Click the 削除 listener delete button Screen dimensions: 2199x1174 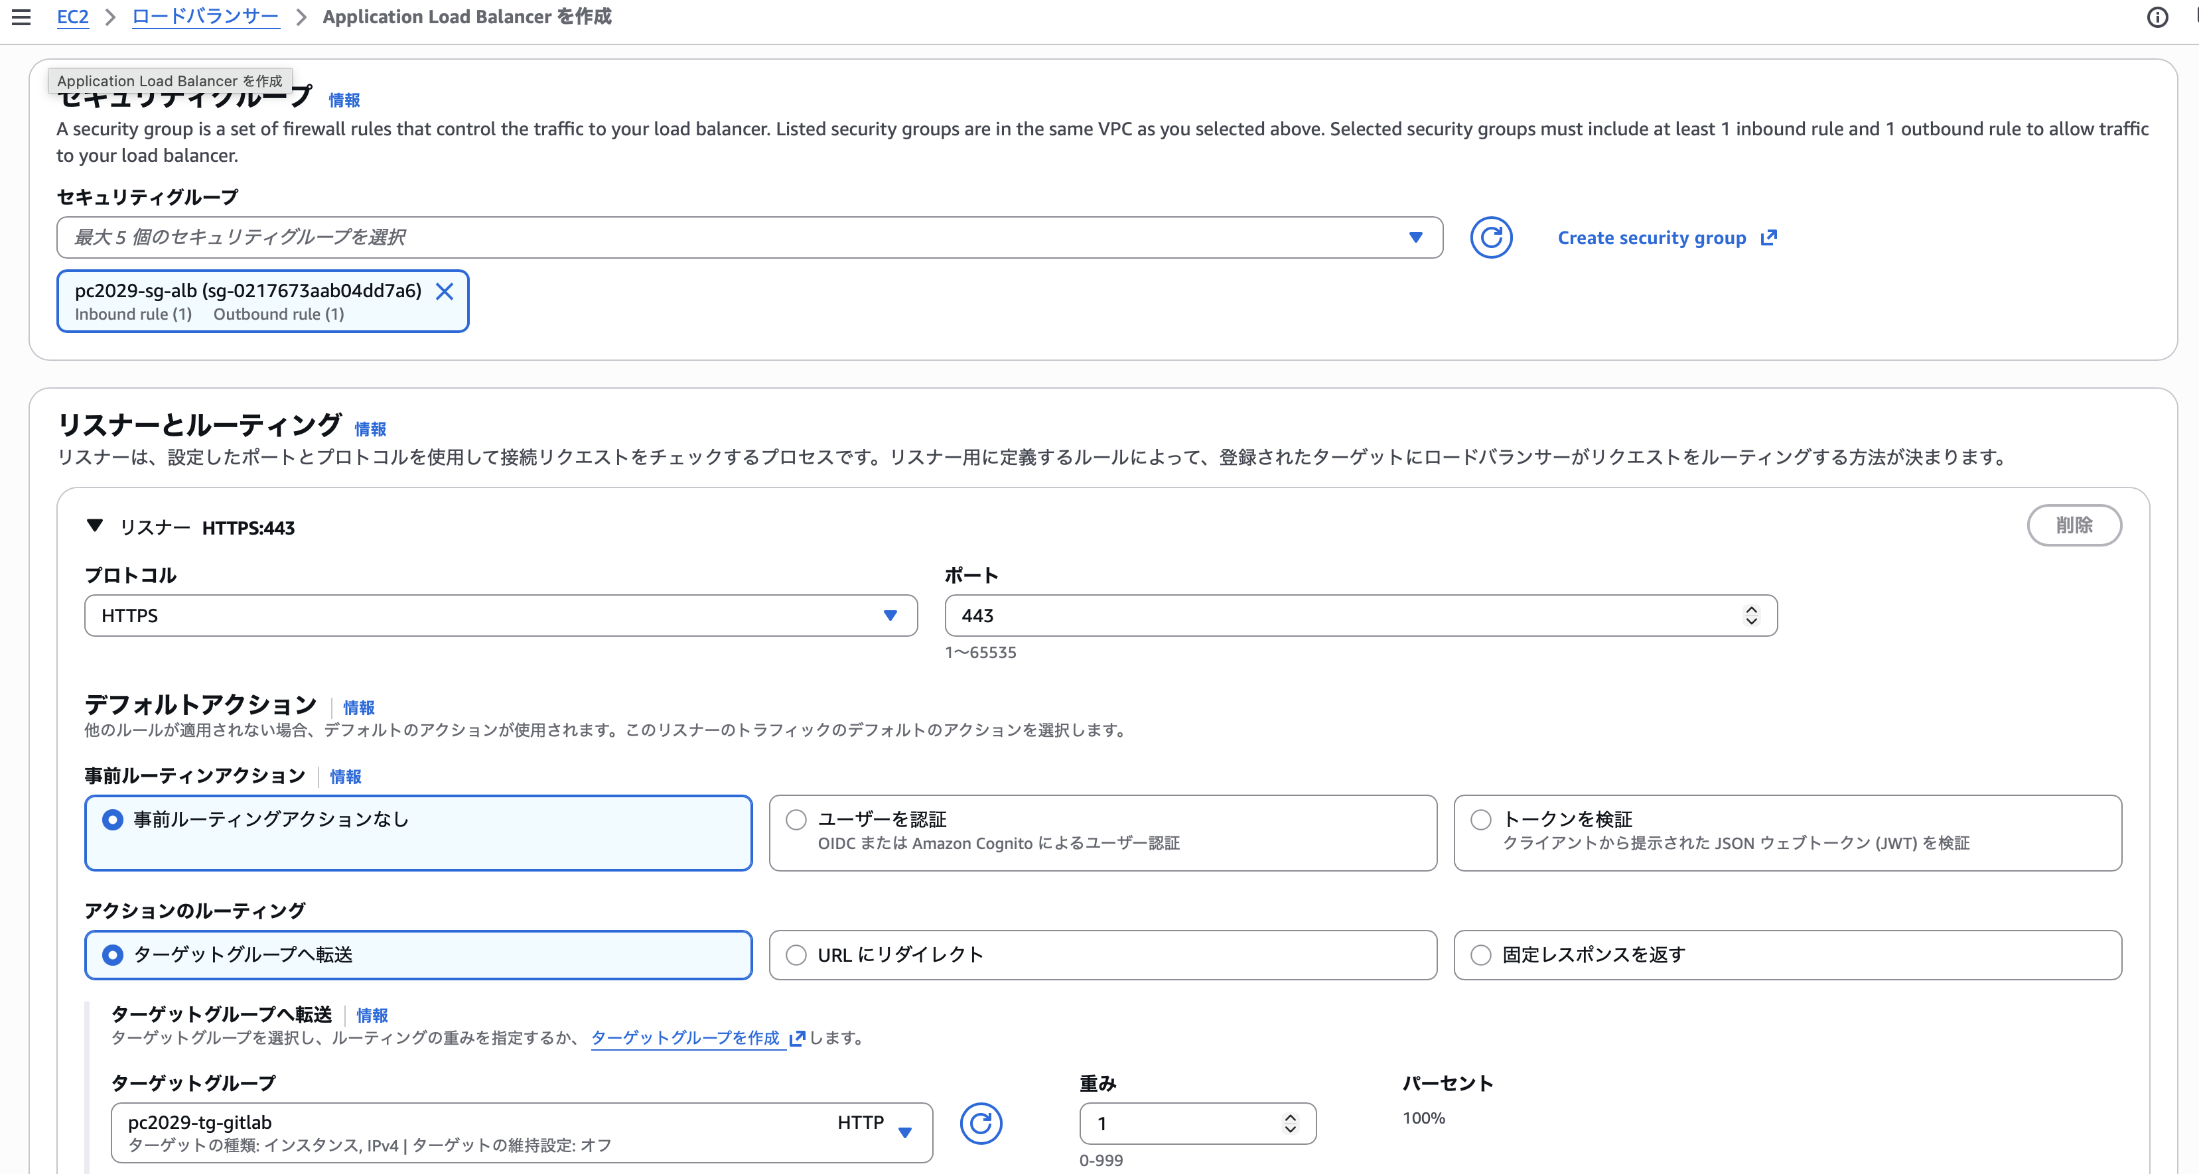(2074, 525)
